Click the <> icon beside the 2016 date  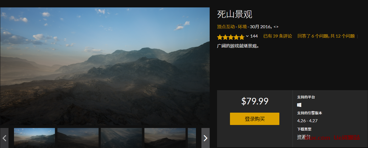276,27
